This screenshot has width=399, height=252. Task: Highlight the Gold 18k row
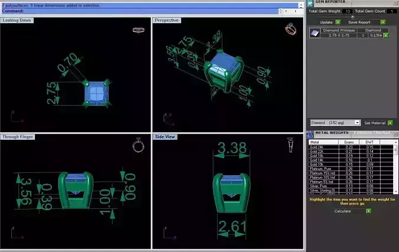tap(351, 156)
